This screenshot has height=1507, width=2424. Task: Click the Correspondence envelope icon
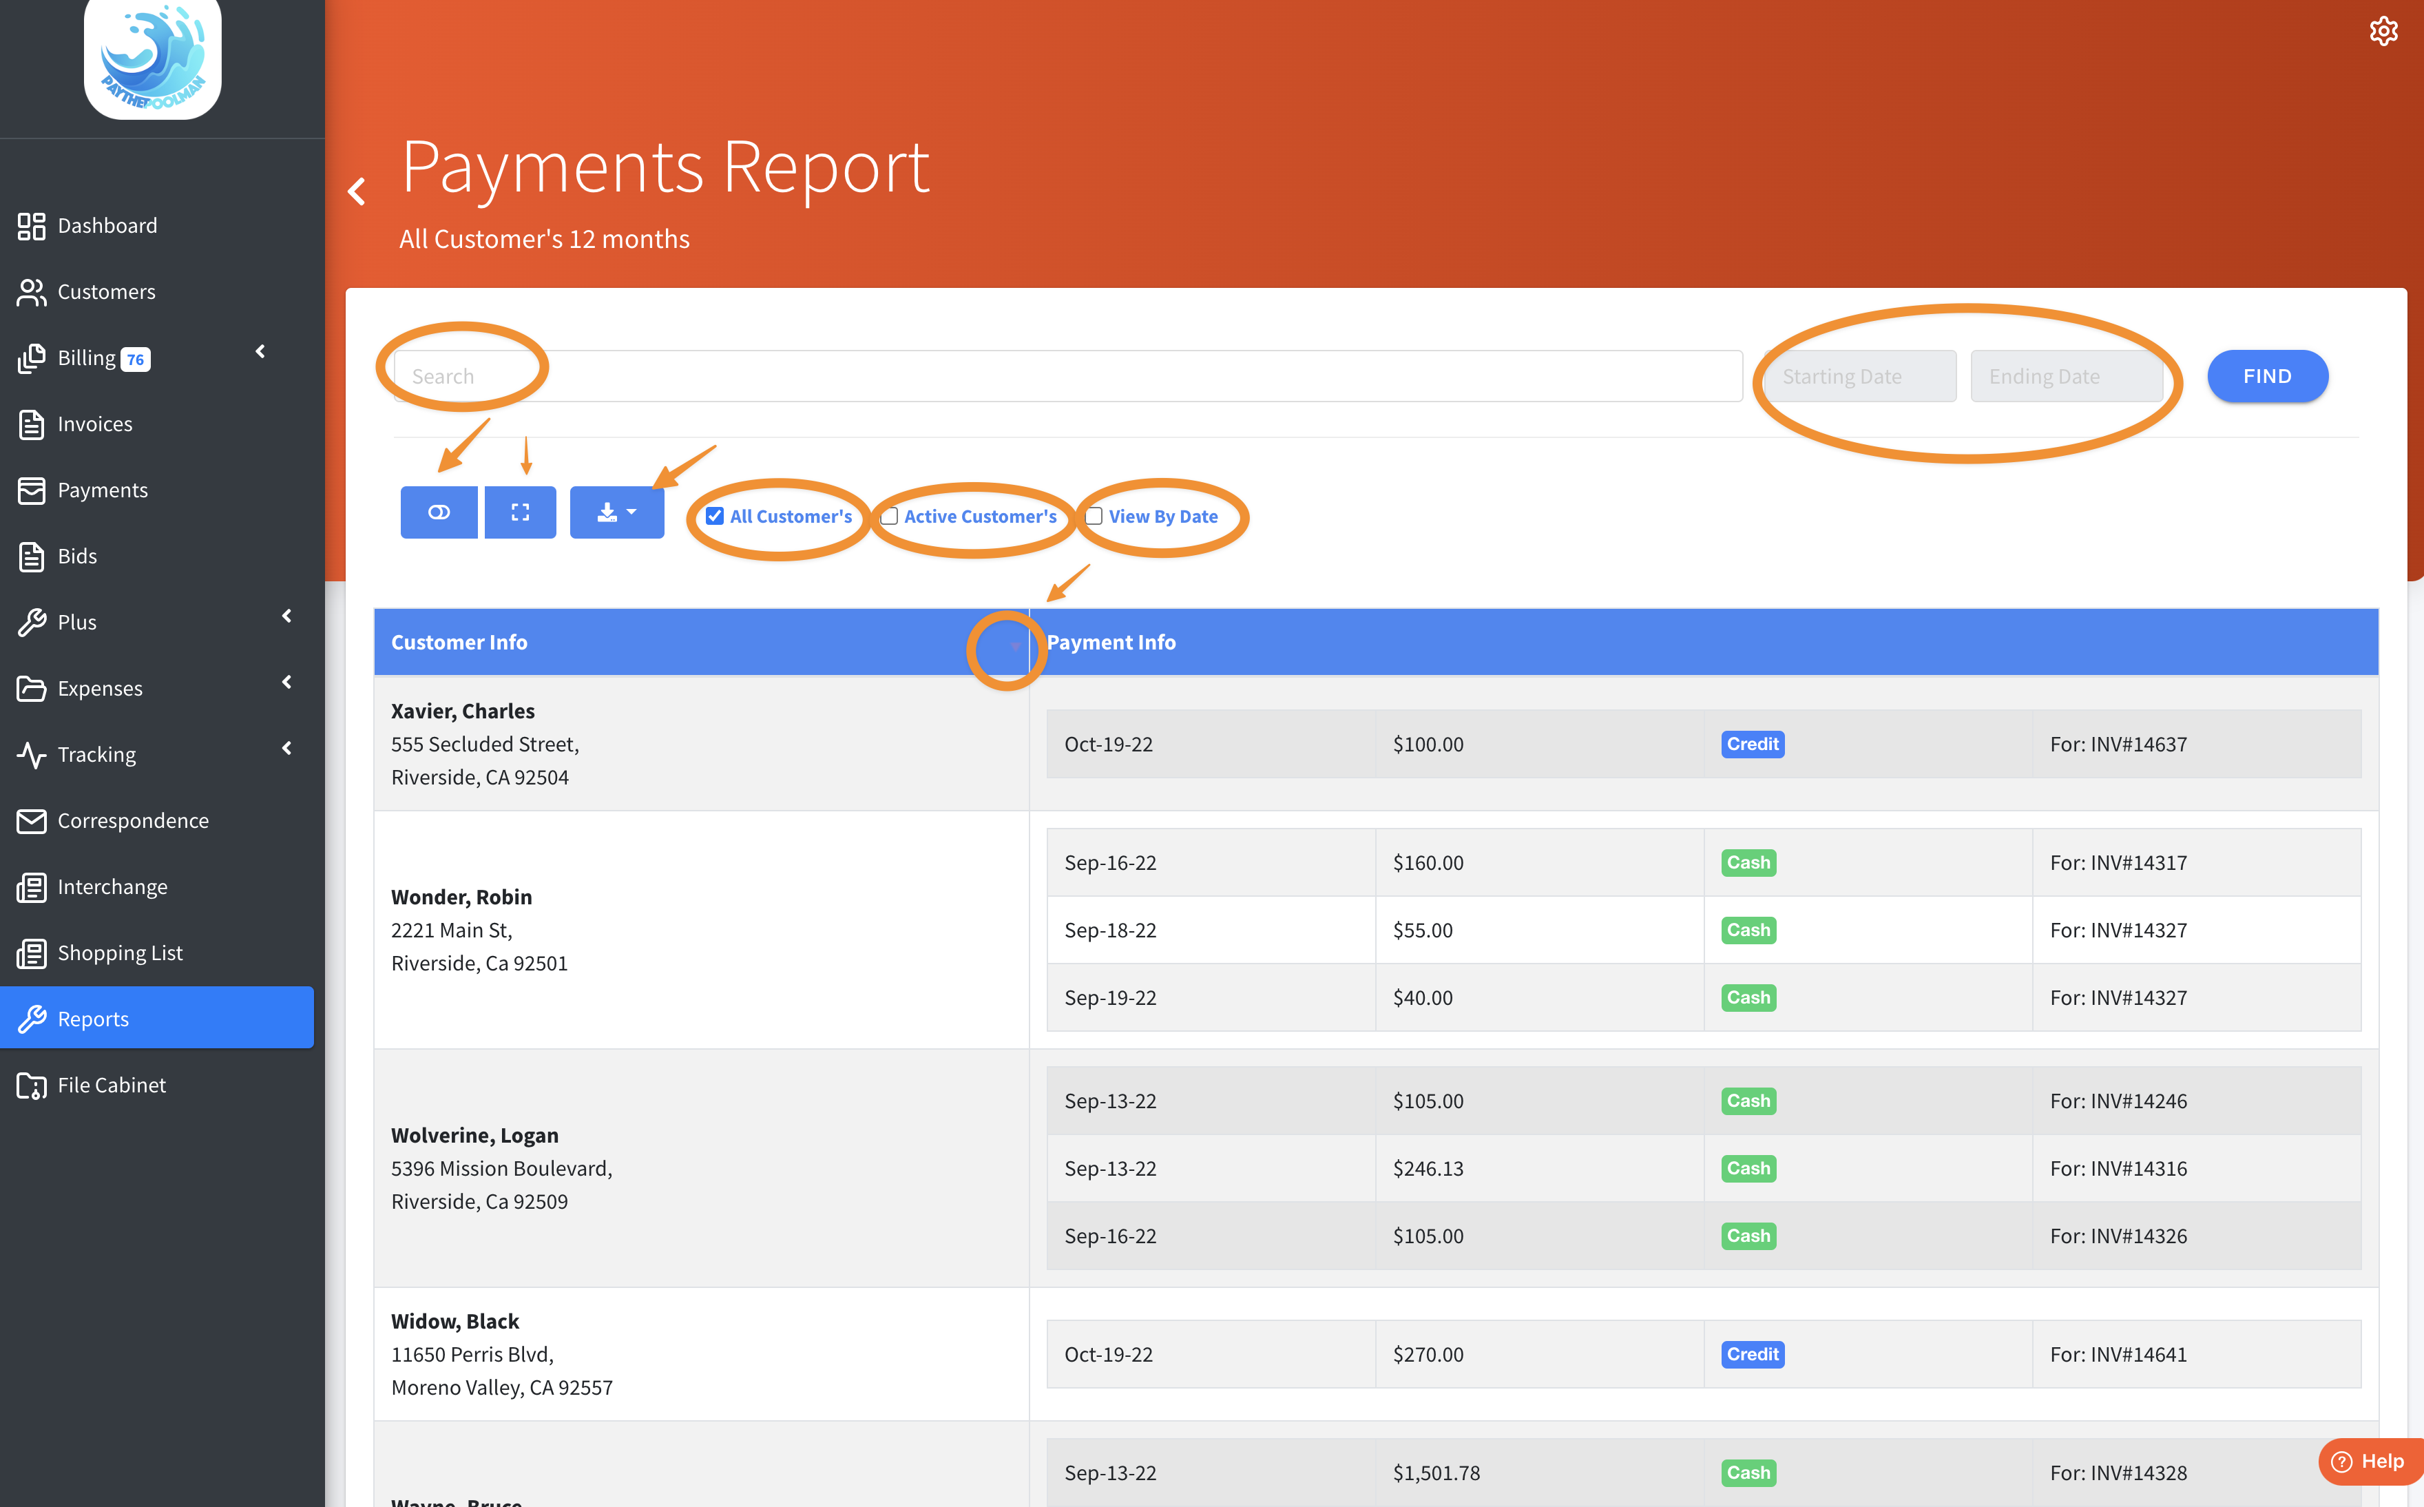click(x=31, y=821)
